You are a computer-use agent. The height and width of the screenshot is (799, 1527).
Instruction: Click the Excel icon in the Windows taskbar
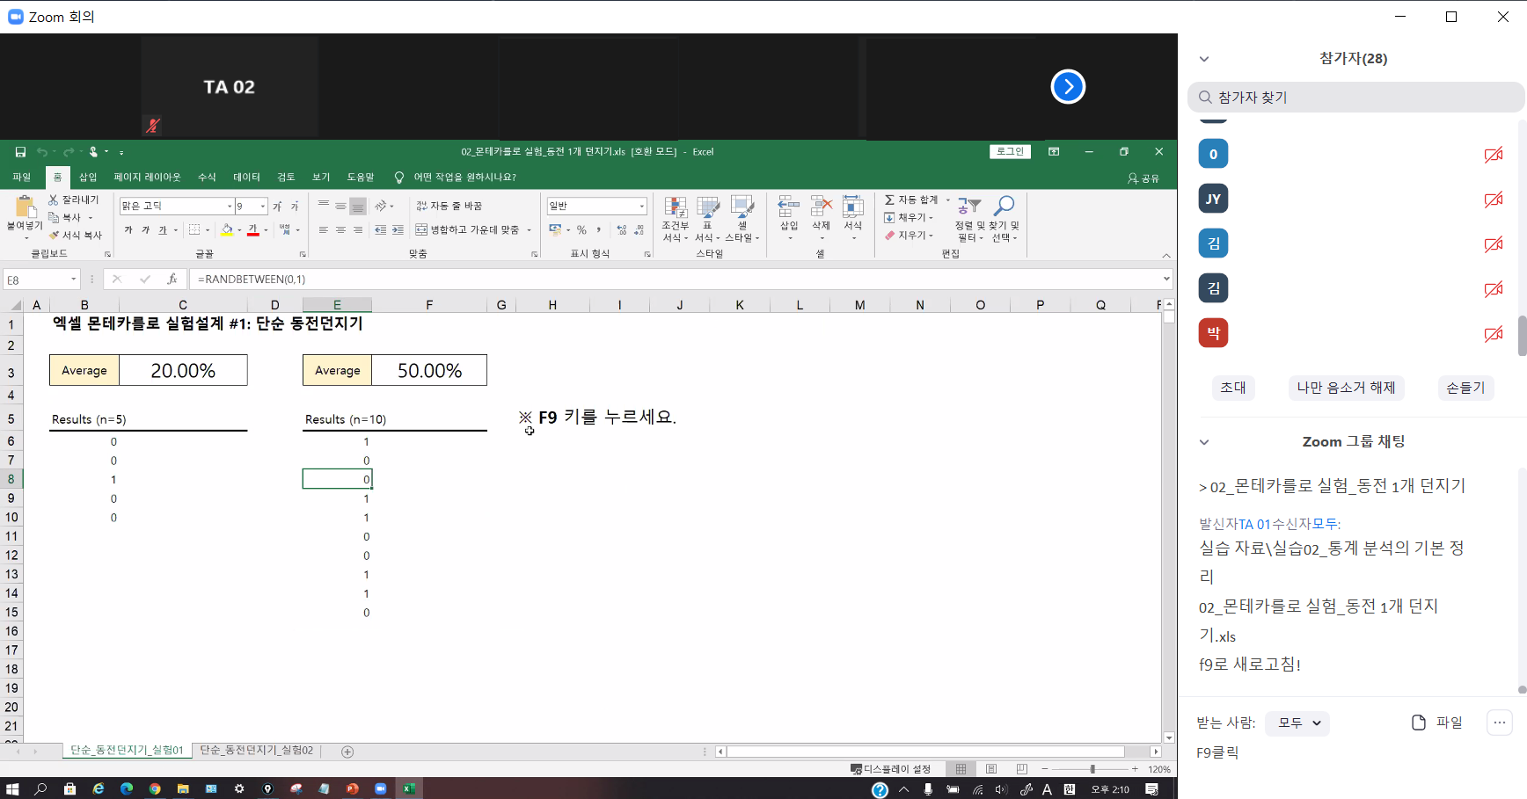point(409,788)
